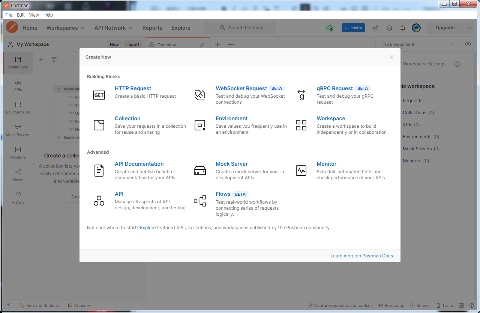The height and width of the screenshot is (313, 480).
Task: Choose the API hexagons icon
Action: pyautogui.click(x=99, y=201)
